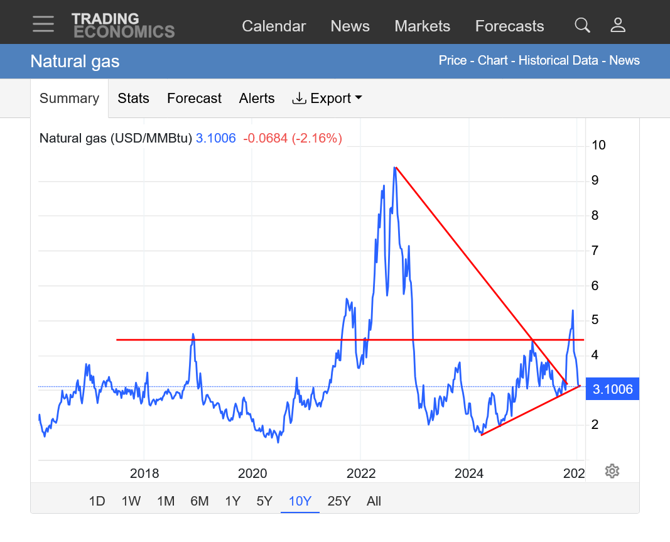670x542 pixels.
Task: Open chart settings gear icon
Action: (612, 471)
